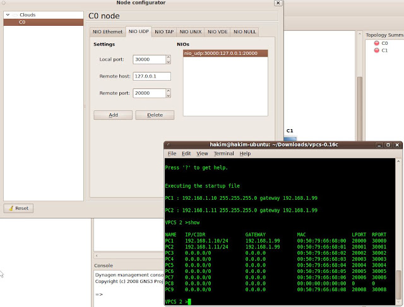Viewport: 404px width, 307px height.
Task: Click the Console panel title
Action: point(104,265)
